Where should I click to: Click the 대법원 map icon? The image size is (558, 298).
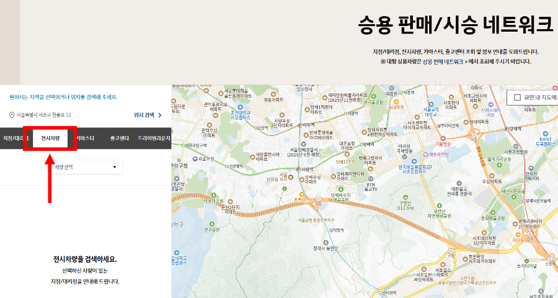click(x=392, y=88)
